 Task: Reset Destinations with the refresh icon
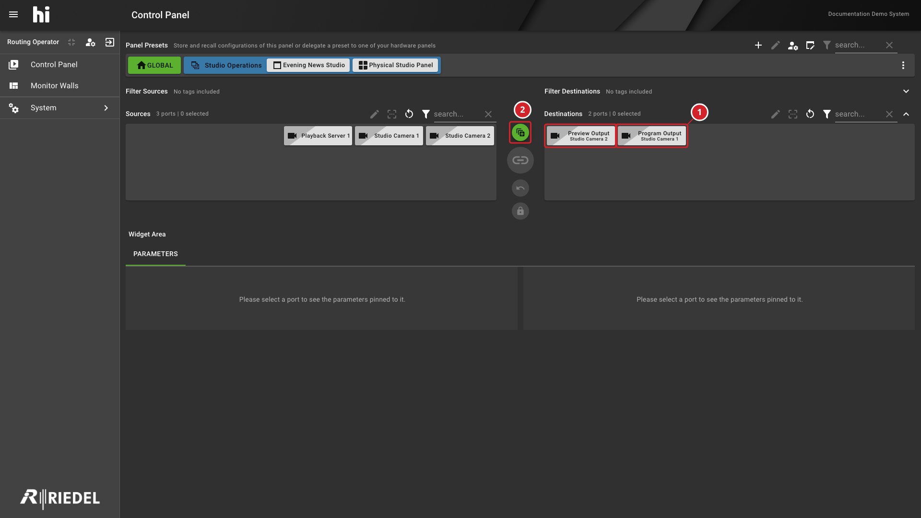click(x=810, y=114)
